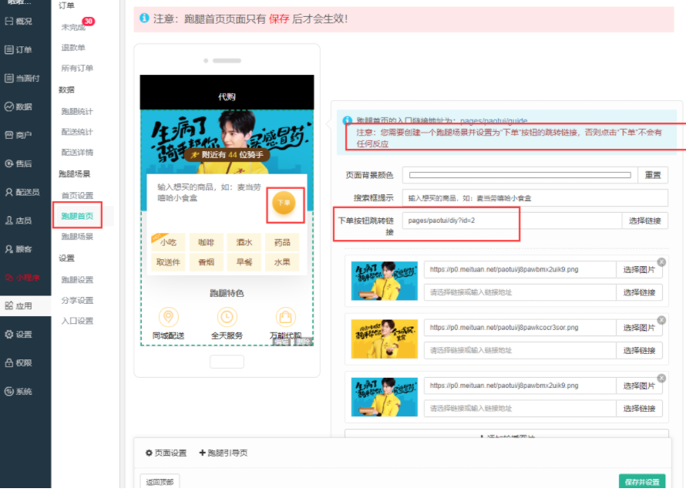Image resolution: width=686 pixels, height=492 pixels.
Task: Click 咖啡 category in phone preview
Action: (x=206, y=242)
